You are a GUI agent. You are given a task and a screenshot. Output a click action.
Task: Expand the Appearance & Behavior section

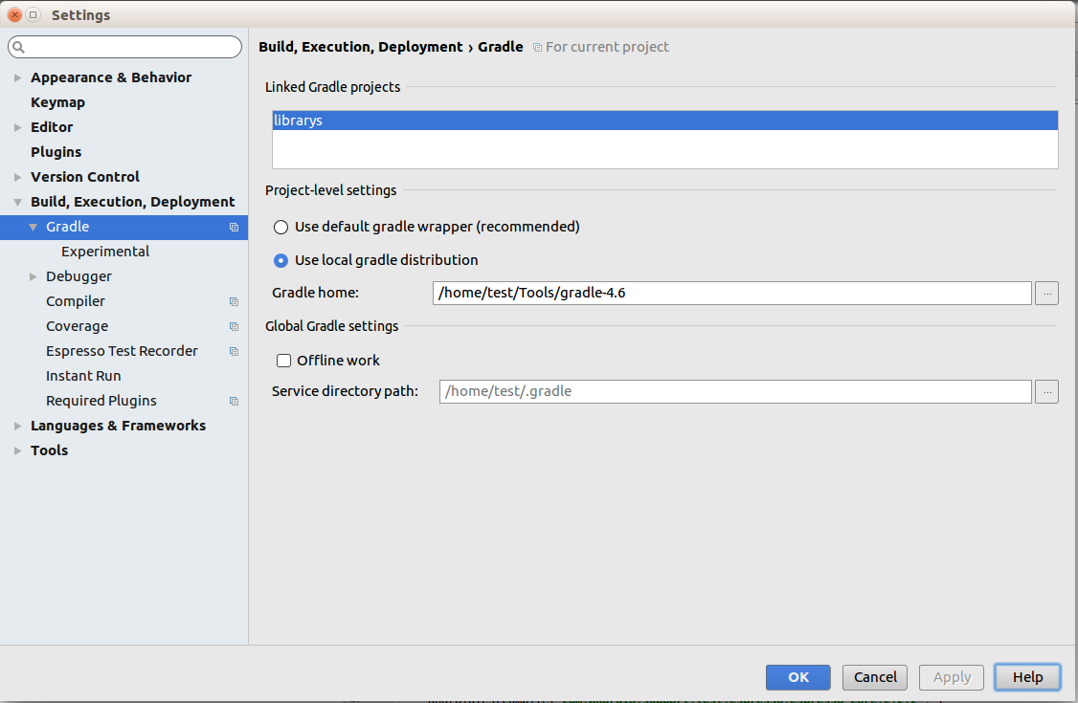tap(18, 78)
